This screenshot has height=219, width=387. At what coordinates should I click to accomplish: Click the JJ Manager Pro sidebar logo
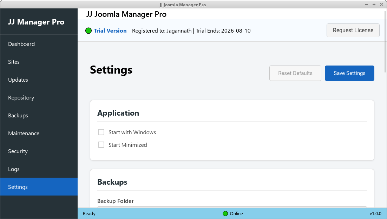[x=36, y=22]
